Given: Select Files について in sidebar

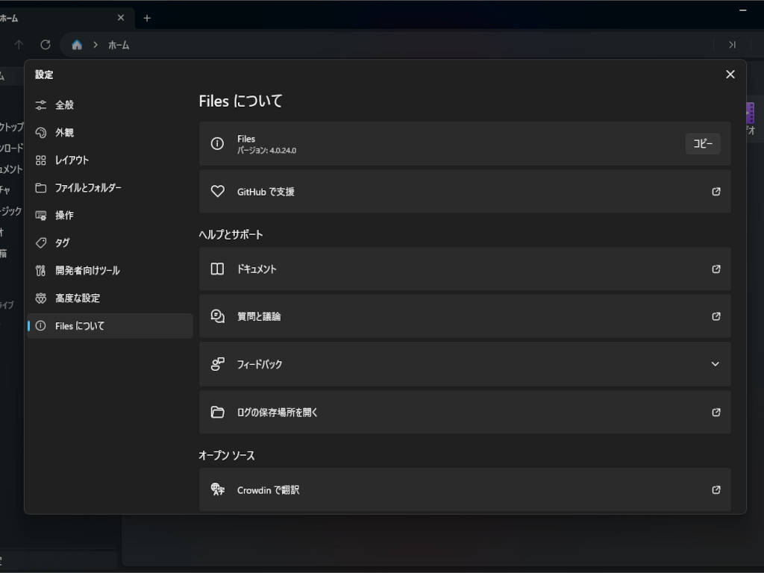Looking at the screenshot, I should pyautogui.click(x=79, y=326).
